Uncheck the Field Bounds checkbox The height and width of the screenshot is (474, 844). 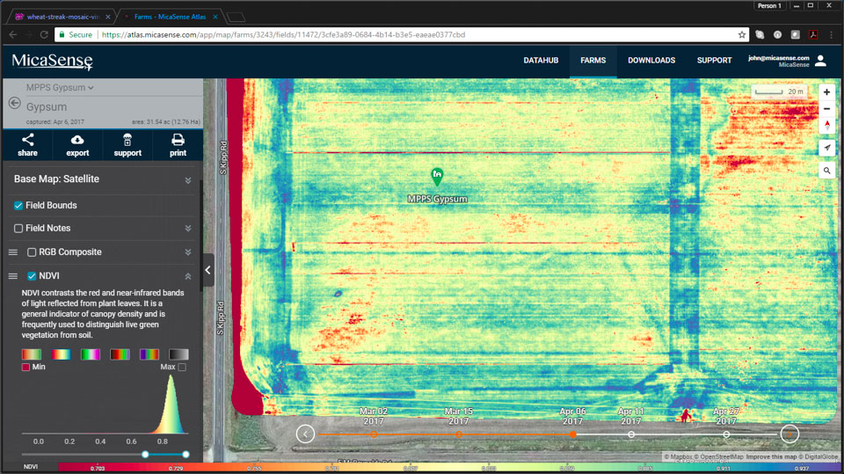click(18, 206)
